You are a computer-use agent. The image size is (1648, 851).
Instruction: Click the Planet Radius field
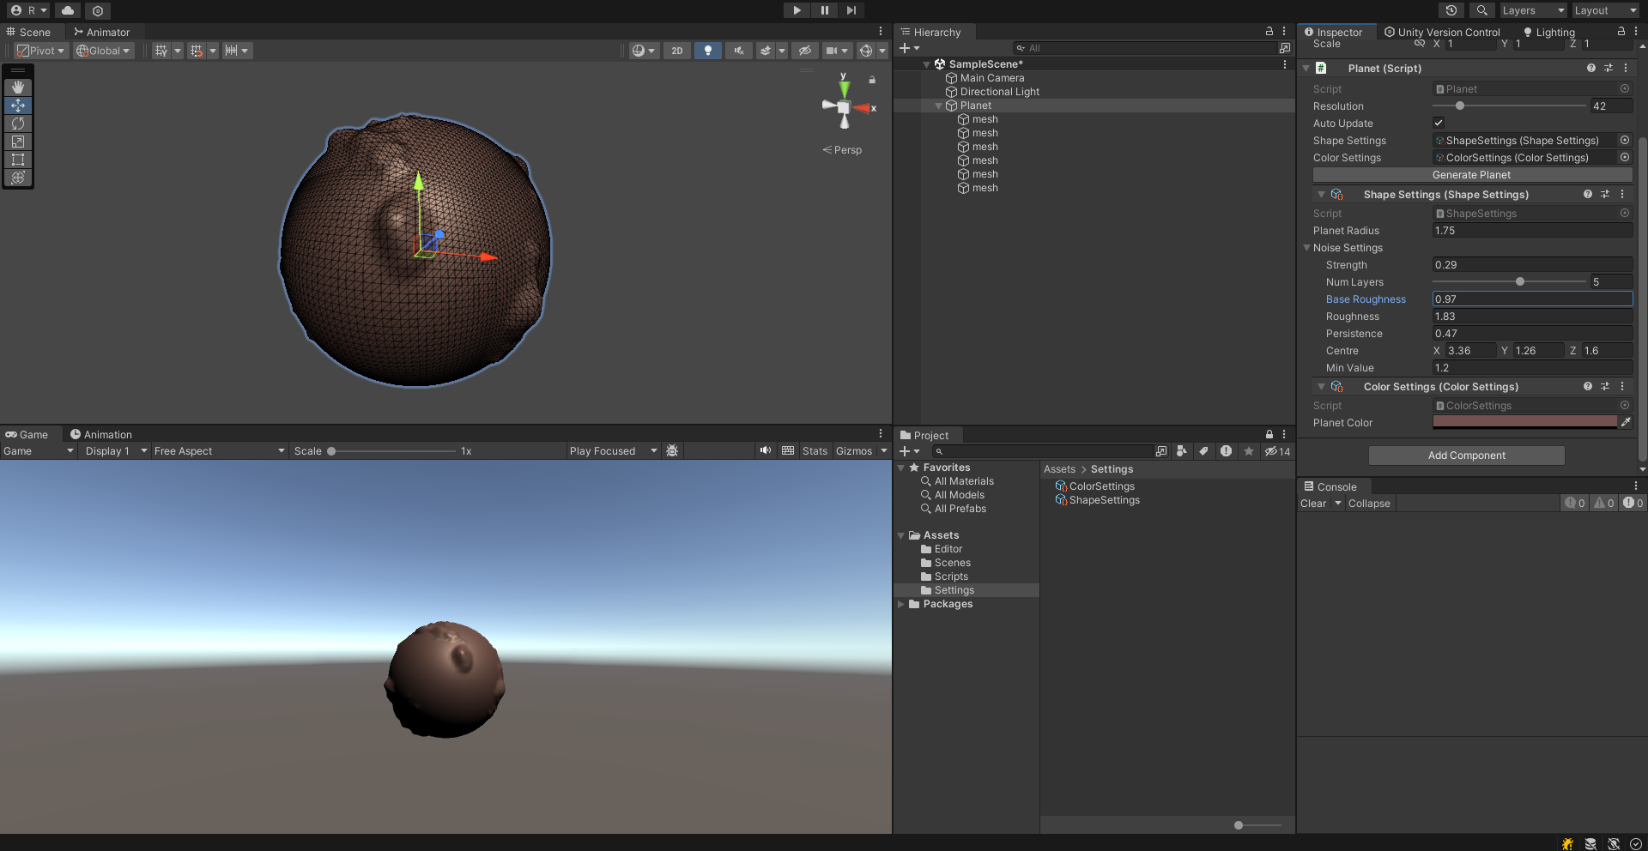1532,230
